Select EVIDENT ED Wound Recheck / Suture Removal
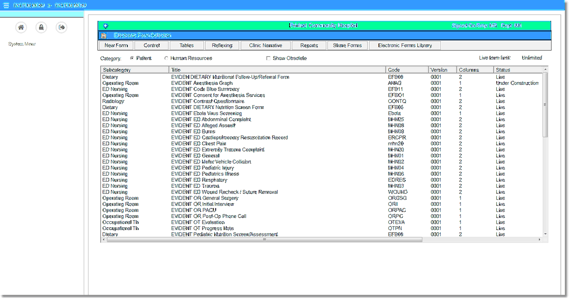This screenshot has height=299, width=569. click(x=321, y=192)
